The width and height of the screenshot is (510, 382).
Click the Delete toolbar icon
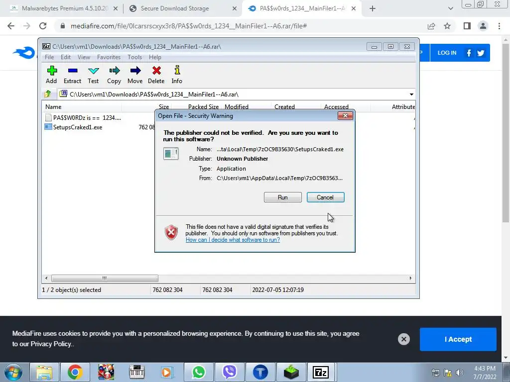click(x=156, y=75)
